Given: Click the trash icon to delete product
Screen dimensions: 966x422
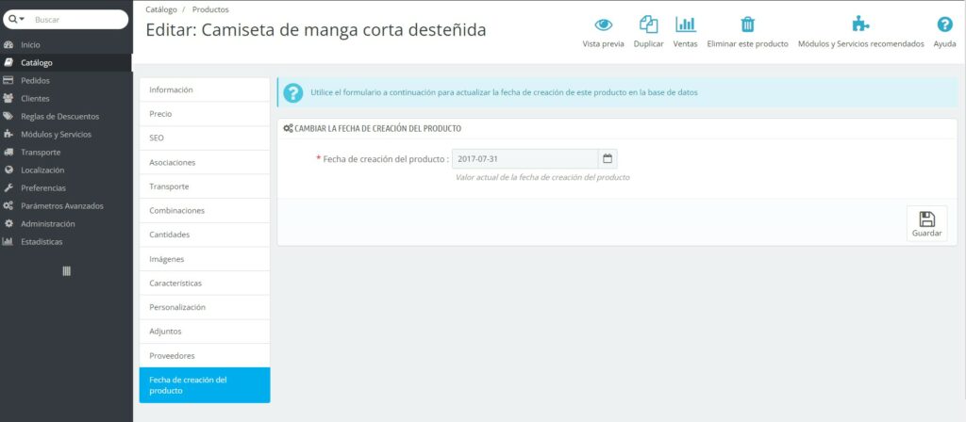Looking at the screenshot, I should pyautogui.click(x=747, y=25).
